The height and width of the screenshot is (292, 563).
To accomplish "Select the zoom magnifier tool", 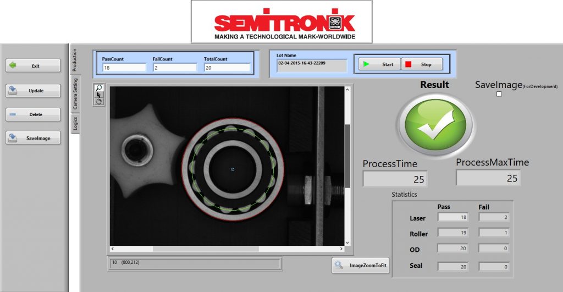I will coord(98,88).
